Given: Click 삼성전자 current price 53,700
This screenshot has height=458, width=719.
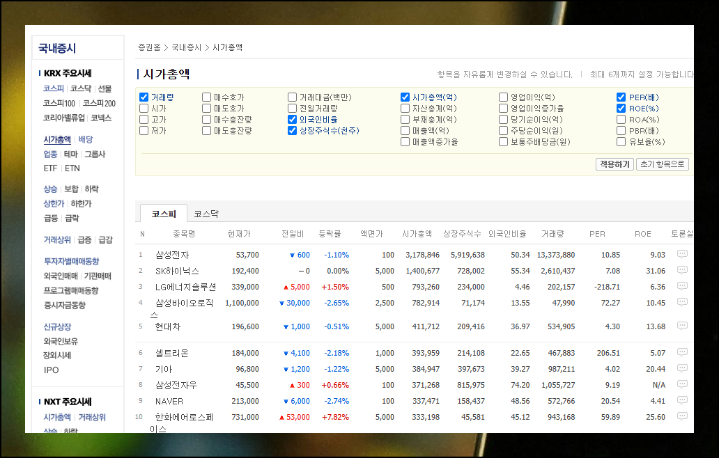Looking at the screenshot, I should 247,255.
